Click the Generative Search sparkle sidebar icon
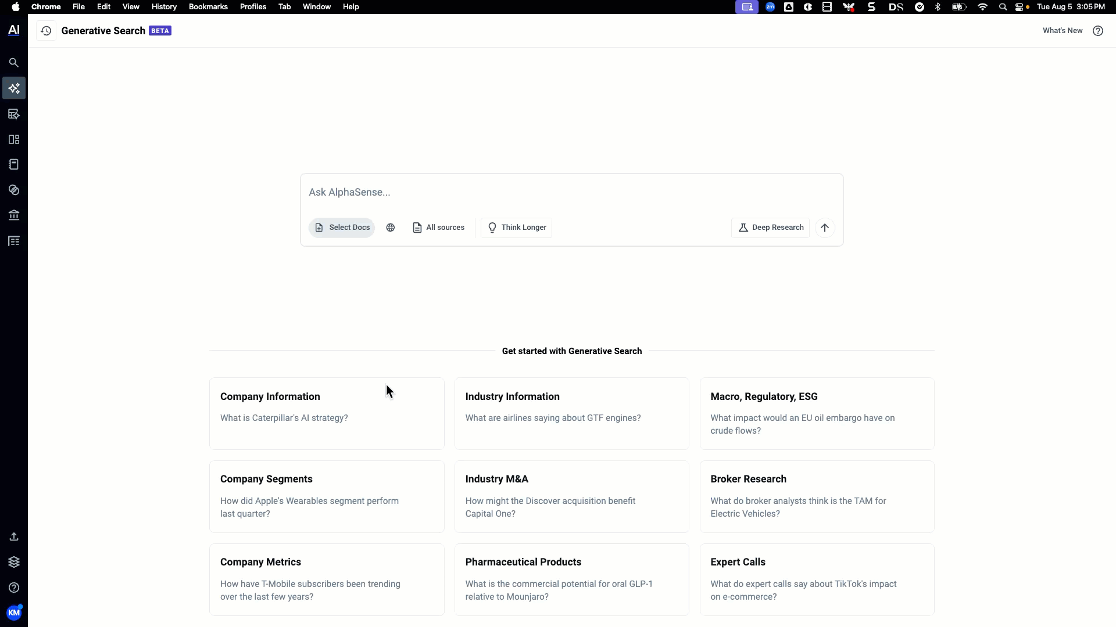 [14, 88]
